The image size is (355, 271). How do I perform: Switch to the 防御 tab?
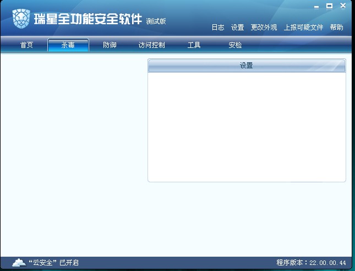pyautogui.click(x=110, y=45)
